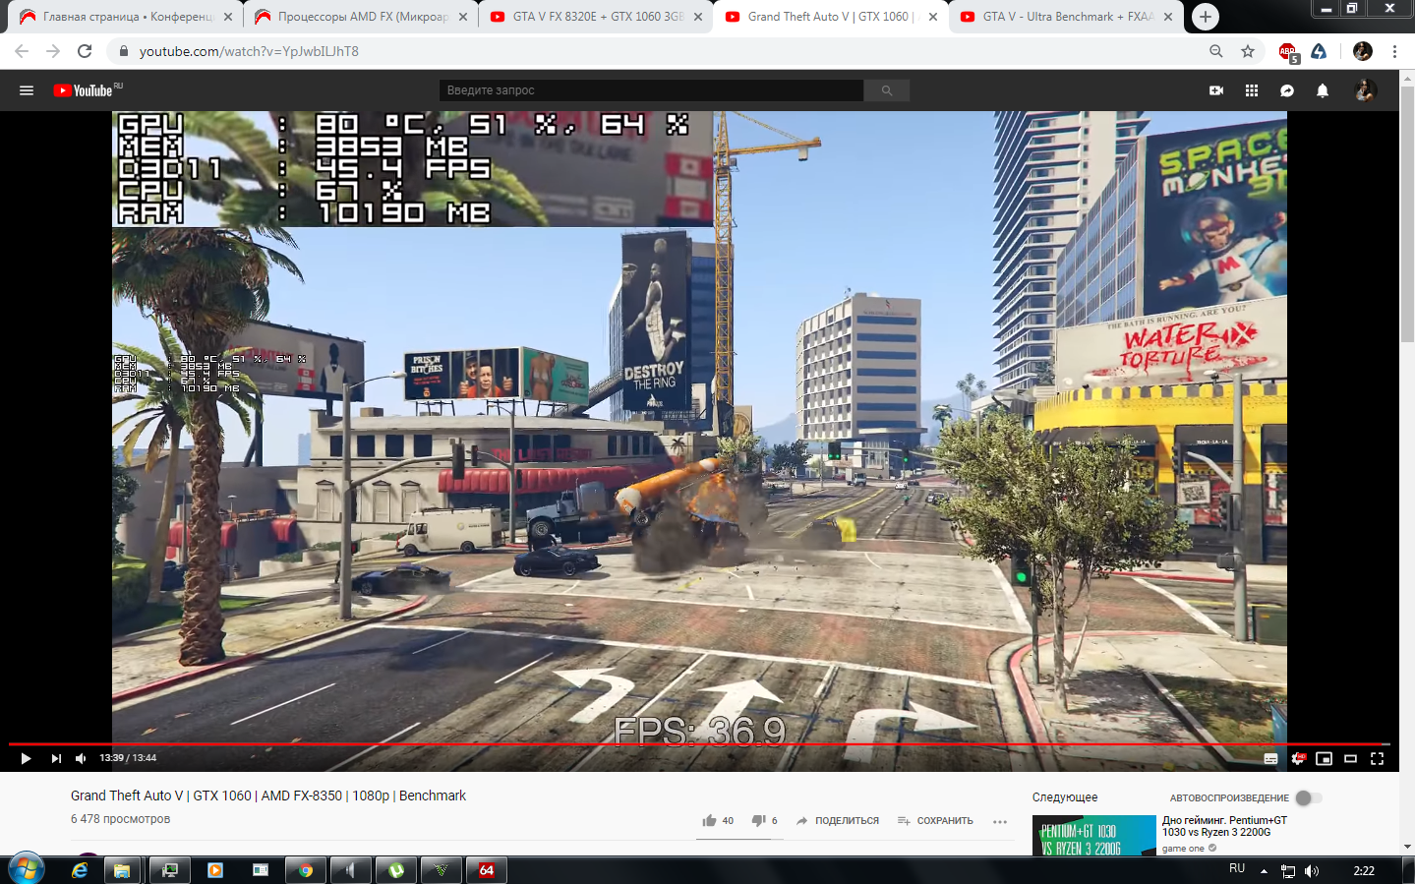Open player settings gear
1415x884 pixels.
pyautogui.click(x=1298, y=758)
